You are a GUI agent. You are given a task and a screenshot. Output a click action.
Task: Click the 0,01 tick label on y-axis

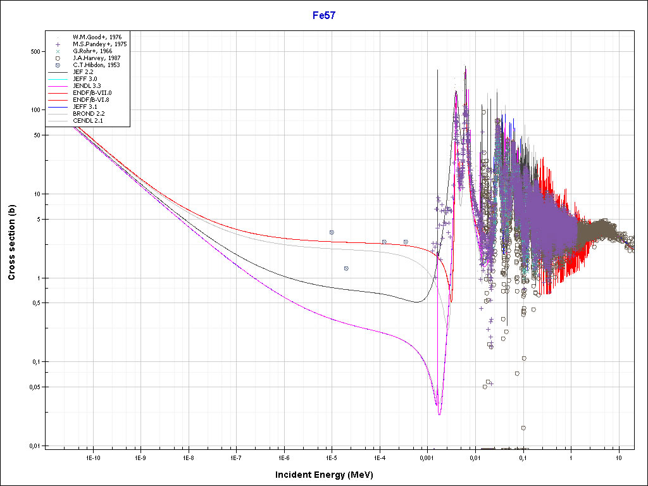(34, 446)
